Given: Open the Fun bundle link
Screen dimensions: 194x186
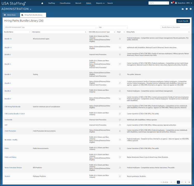Looking at the screenshot, I should (x=9, y=120).
